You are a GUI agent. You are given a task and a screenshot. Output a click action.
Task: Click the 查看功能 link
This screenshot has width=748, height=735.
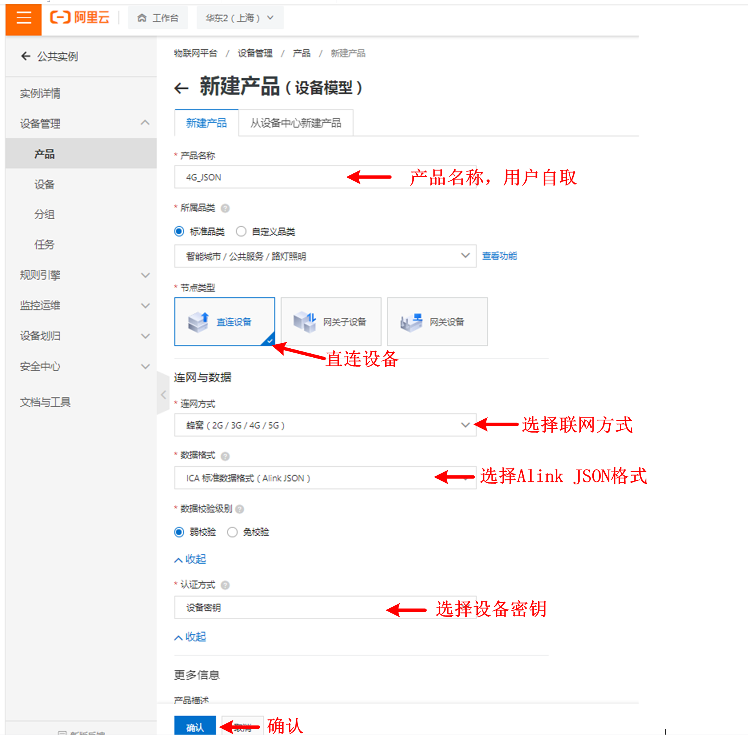click(499, 256)
